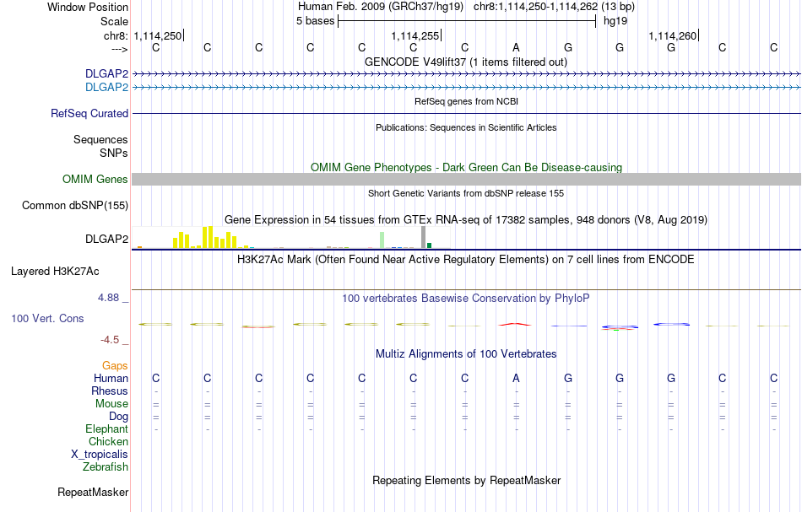Open the 100 Vert. Cons track label

point(47,318)
